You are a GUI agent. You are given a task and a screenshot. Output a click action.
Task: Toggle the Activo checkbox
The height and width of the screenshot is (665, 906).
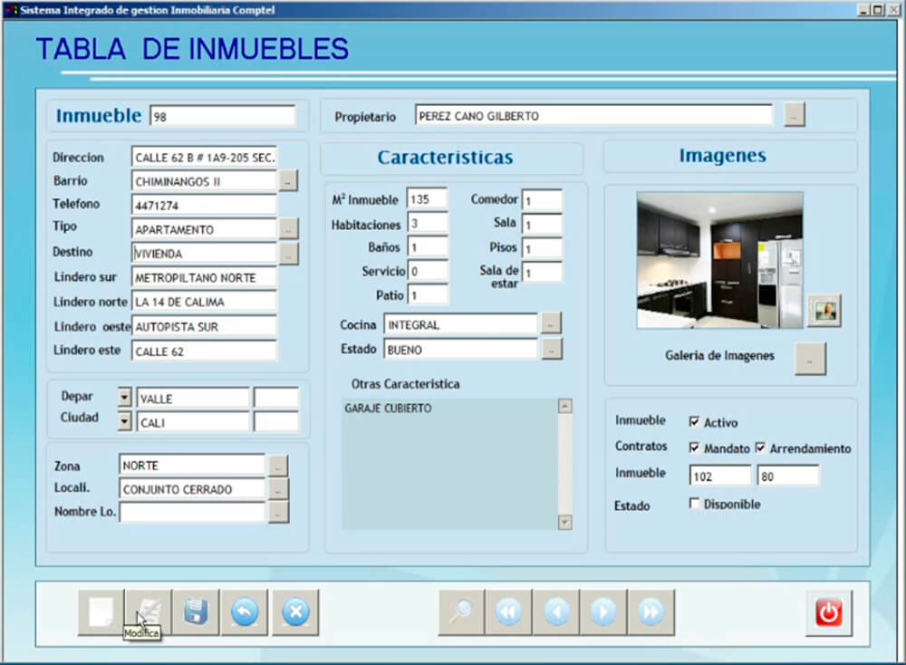click(695, 422)
